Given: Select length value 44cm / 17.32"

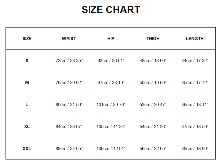Looking at the screenshot, I should point(195,61).
